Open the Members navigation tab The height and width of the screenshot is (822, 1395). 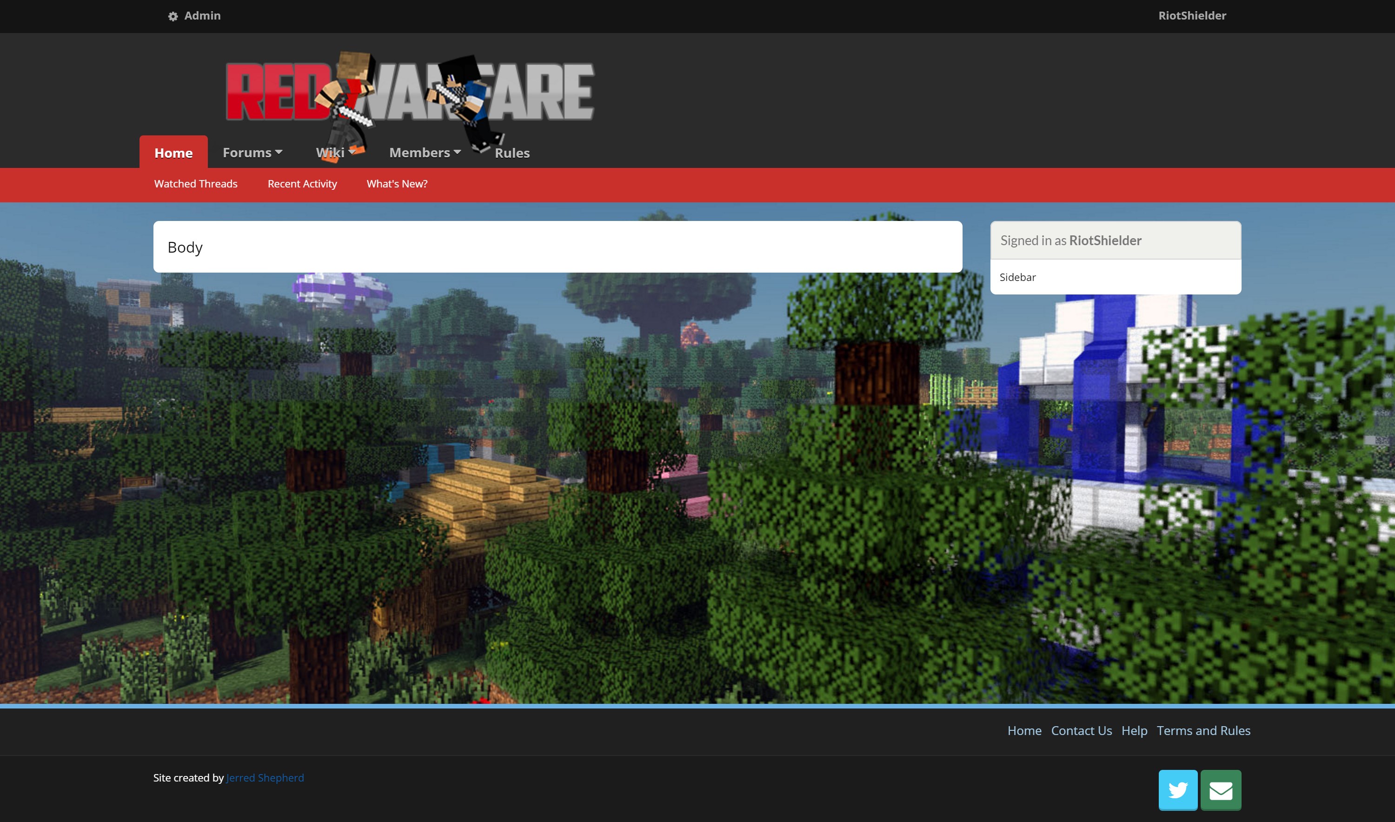pos(419,152)
